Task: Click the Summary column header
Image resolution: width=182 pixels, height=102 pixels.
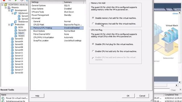Action: point(73,2)
